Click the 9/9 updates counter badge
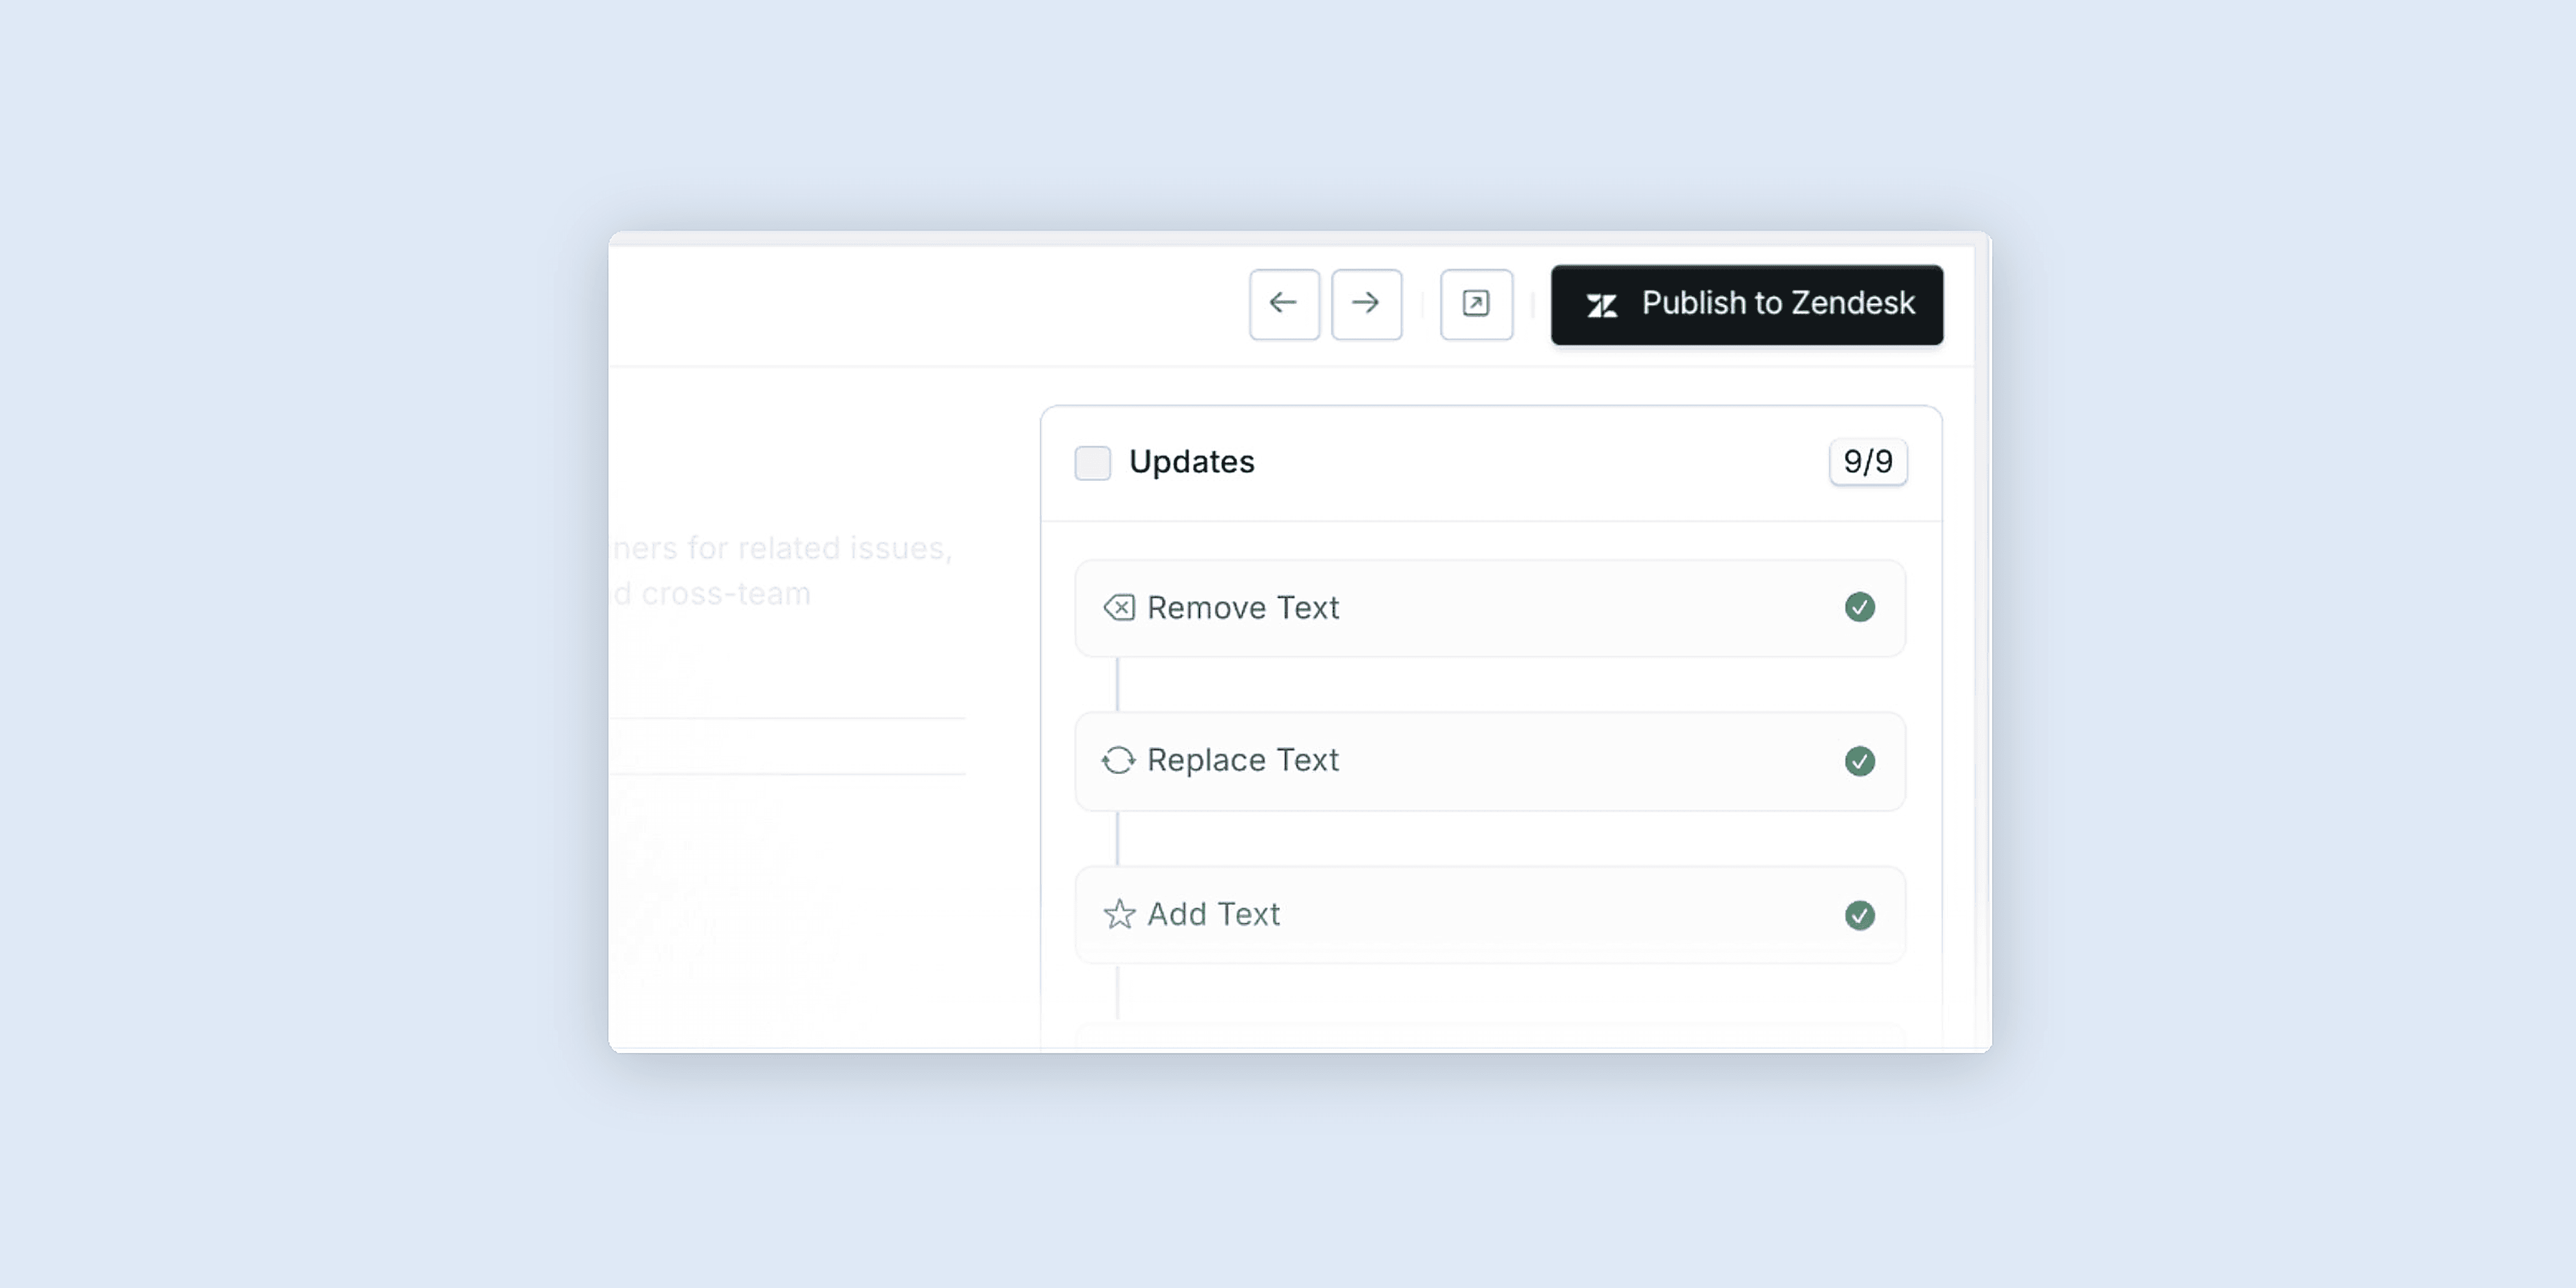This screenshot has width=2576, height=1288. pyautogui.click(x=1868, y=462)
